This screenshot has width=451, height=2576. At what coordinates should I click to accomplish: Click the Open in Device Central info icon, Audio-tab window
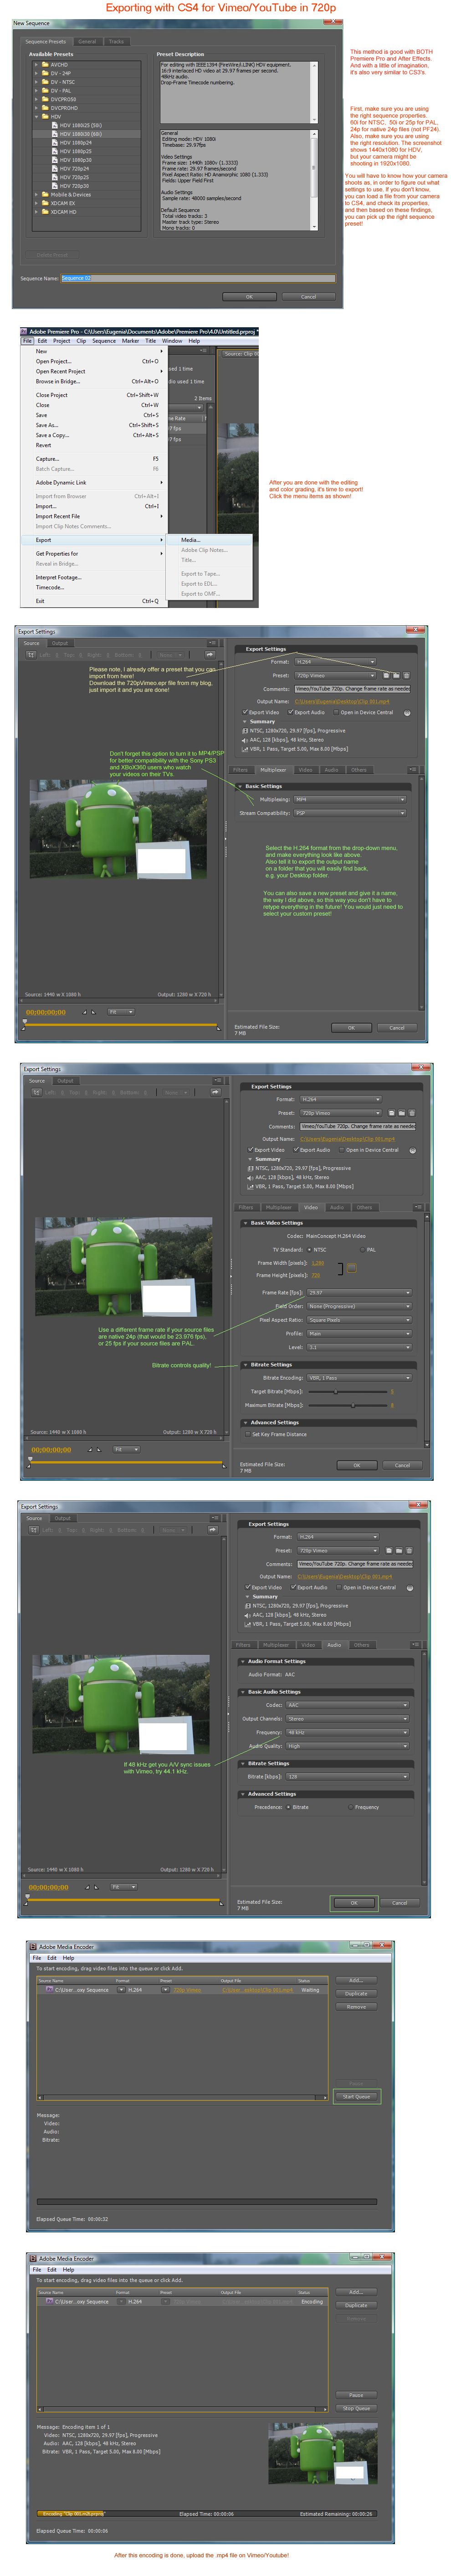tap(409, 1588)
